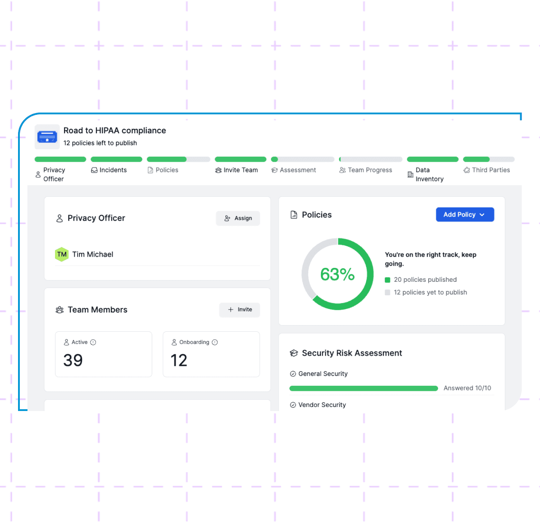Click the Vendor Security check circle
The image size is (540, 524).
293,405
